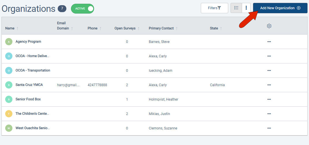Screen dimensions: 309x145
Task: Sort table by Primary Contact column
Action: point(161,28)
